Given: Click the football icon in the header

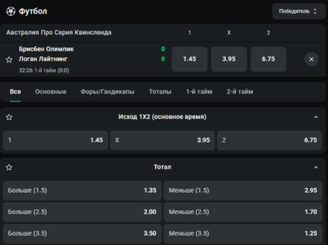Looking at the screenshot, I should 10,11.
